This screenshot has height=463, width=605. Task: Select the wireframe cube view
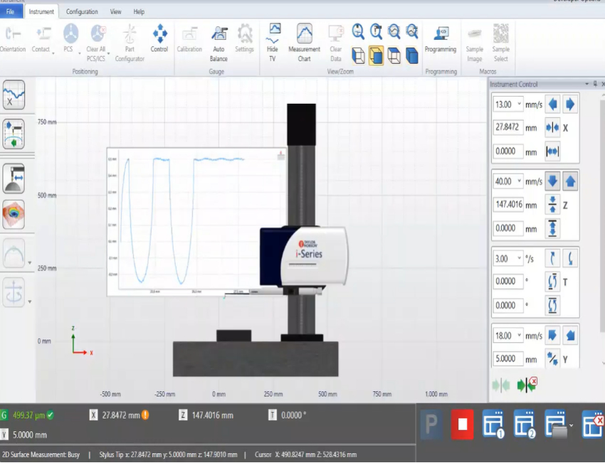pos(359,55)
